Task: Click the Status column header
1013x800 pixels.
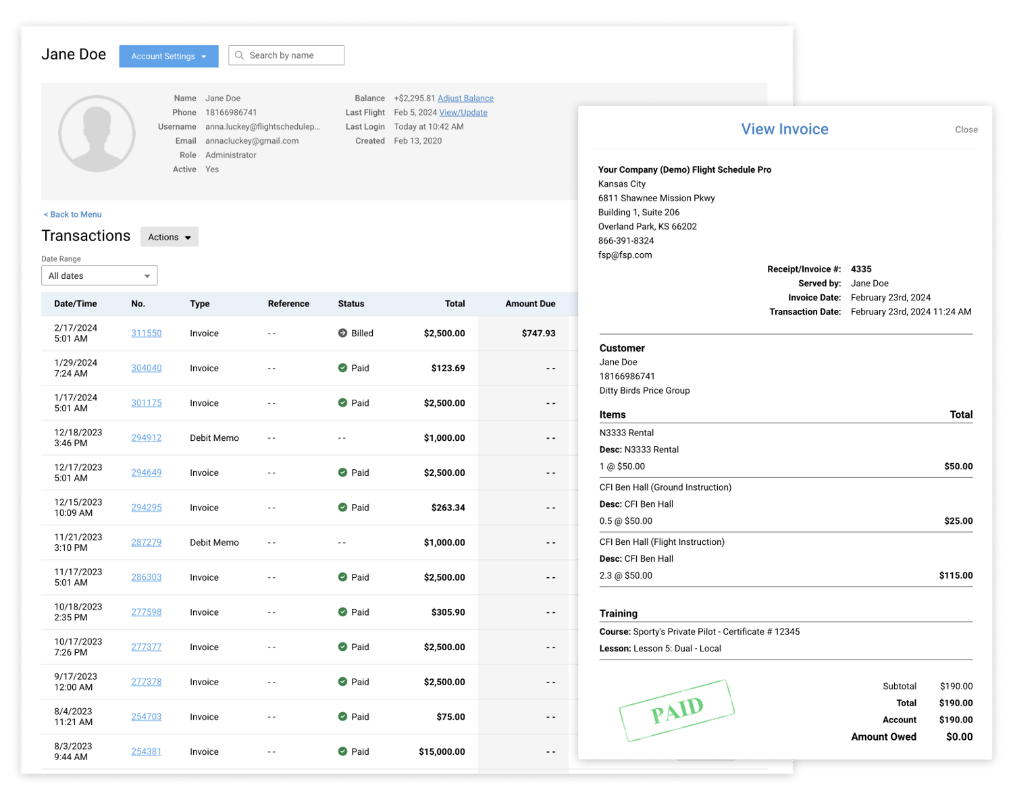Action: tap(351, 304)
